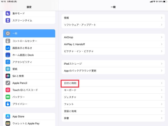The width and height of the screenshot is (168, 126).
Task: Tap the Siri orb icon
Action: (x=8, y=76)
